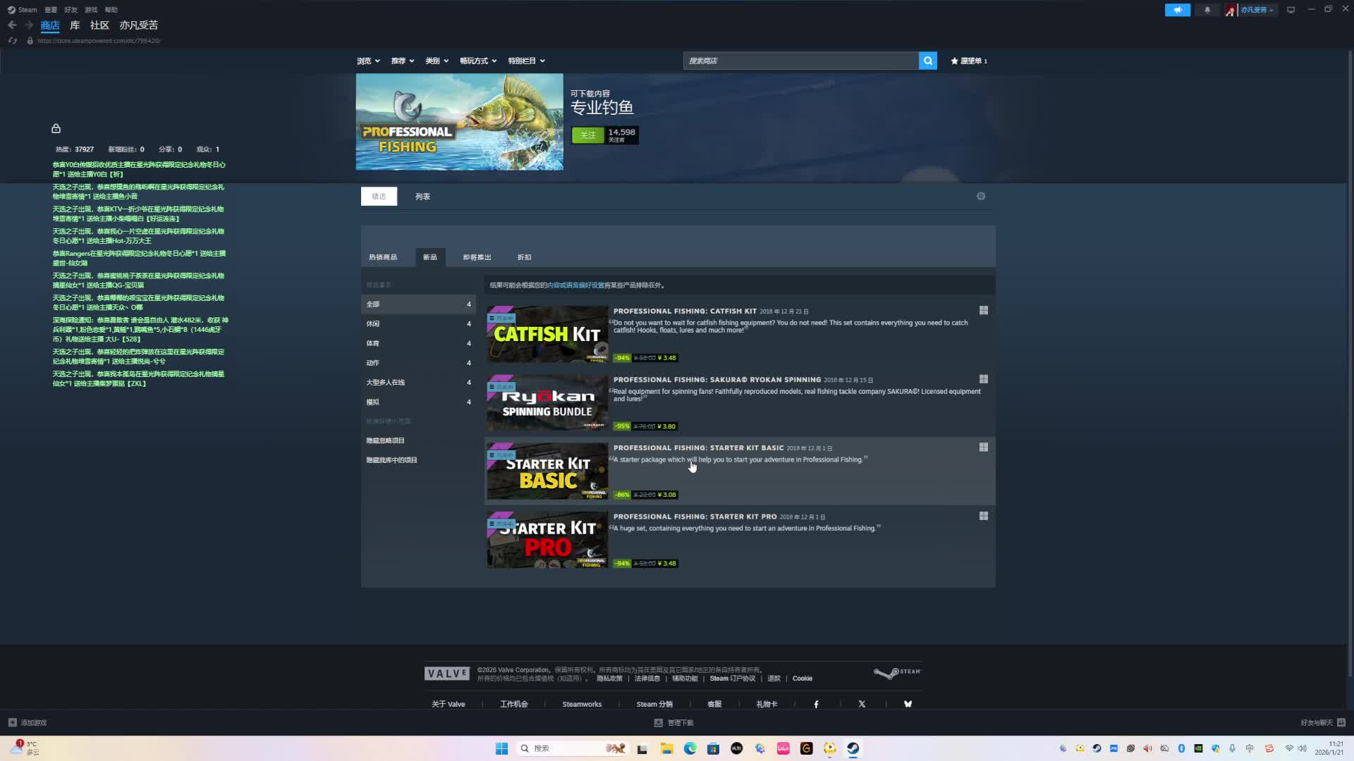This screenshot has height=761, width=1354.
Task: Toggle 隐藏忽略项目 filter option
Action: pos(385,441)
